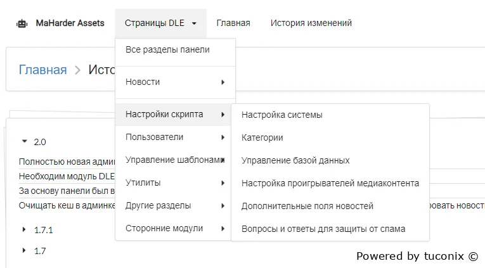Open История изменений in the navbar
This screenshot has width=485, height=268.
point(311,23)
